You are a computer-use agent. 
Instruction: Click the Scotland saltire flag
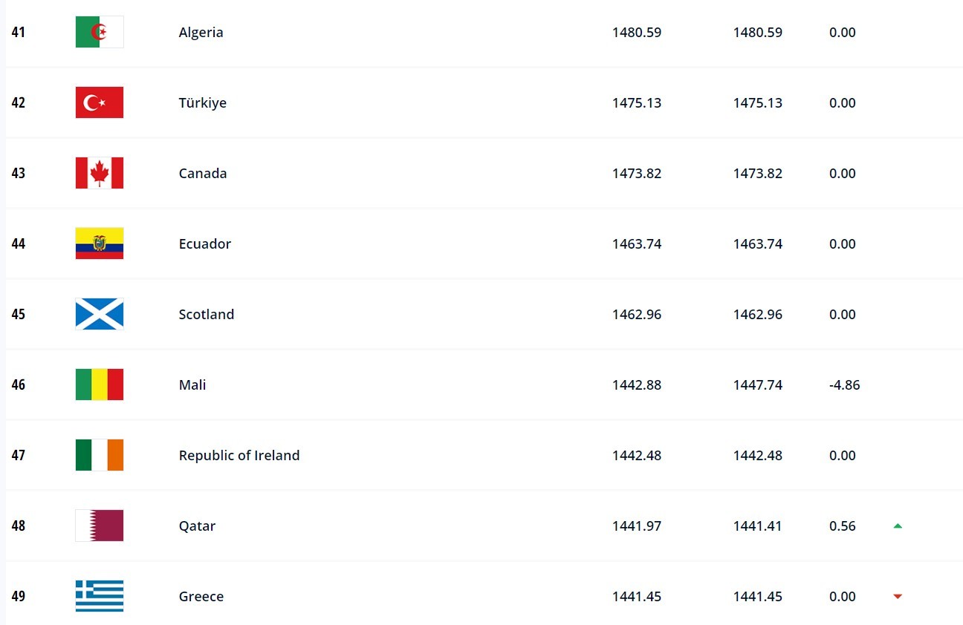(x=100, y=314)
